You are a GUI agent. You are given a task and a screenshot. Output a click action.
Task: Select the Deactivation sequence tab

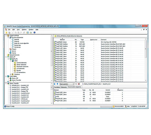pos(74,87)
